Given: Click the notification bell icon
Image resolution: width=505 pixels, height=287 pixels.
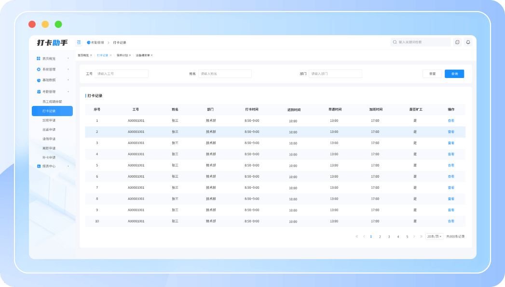Looking at the screenshot, I should [x=467, y=42].
